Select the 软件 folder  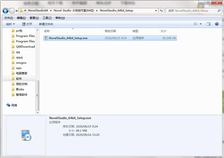click(19, 79)
